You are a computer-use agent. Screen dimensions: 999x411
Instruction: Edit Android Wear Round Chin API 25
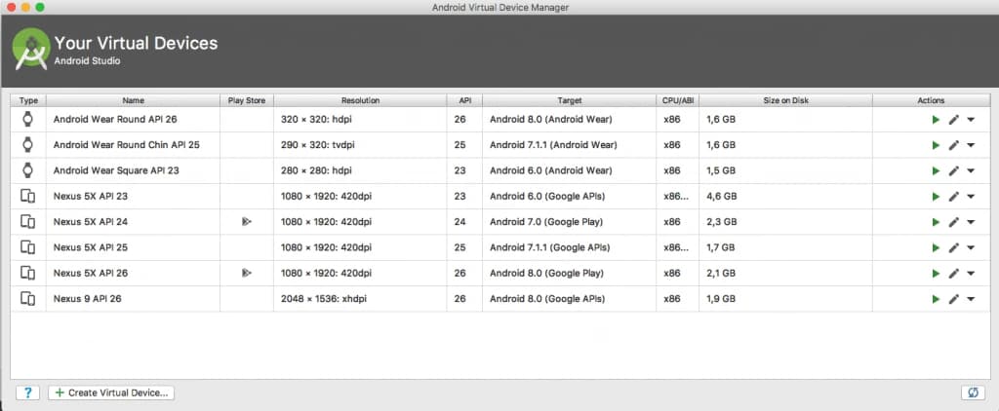pos(954,145)
